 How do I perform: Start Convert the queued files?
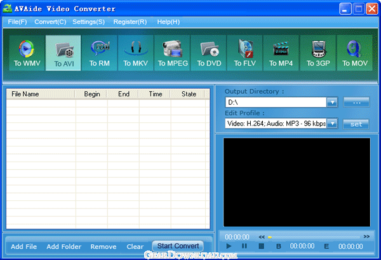[178, 246]
